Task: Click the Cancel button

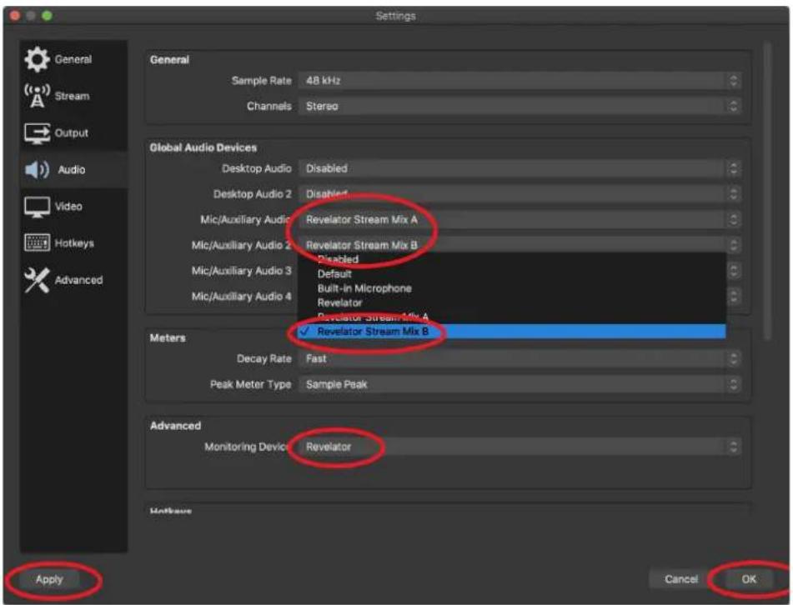Action: pos(680,580)
